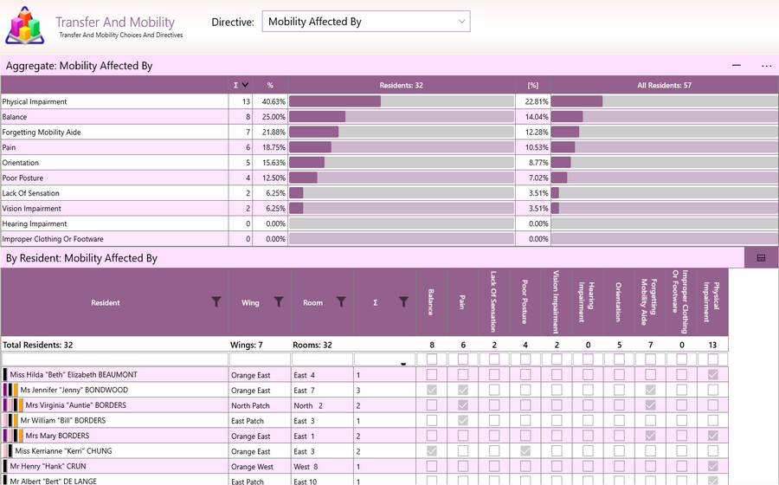Click Physical Impairment Residents progress bar
The image size is (779, 485).
402,101
